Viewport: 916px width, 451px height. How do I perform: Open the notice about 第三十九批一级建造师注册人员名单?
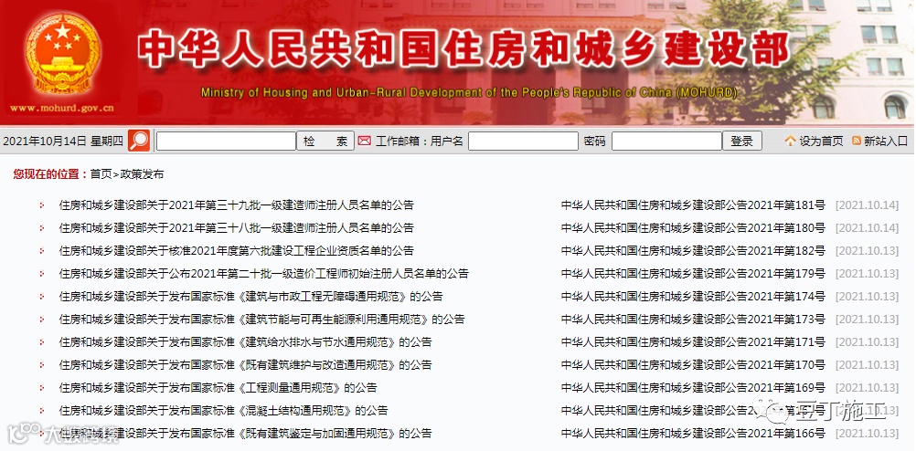[x=236, y=205]
